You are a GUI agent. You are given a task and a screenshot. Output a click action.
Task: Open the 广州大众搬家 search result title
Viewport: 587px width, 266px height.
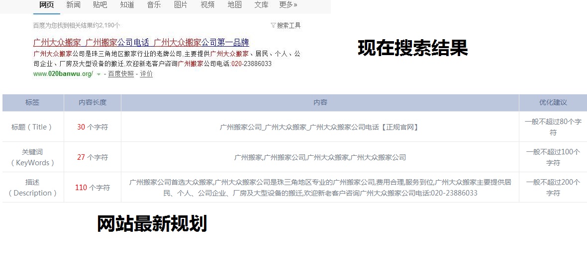click(141, 42)
